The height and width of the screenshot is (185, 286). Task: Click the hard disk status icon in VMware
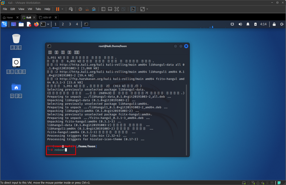[x=244, y=183]
